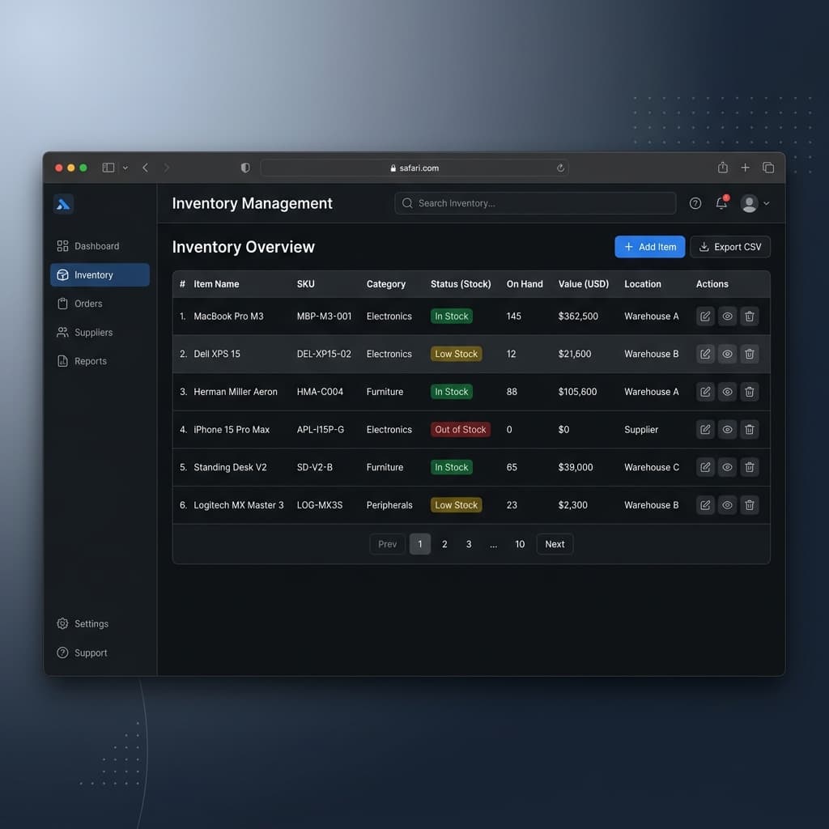Click the Export CSV button
This screenshot has width=829, height=829.
pyautogui.click(x=729, y=247)
